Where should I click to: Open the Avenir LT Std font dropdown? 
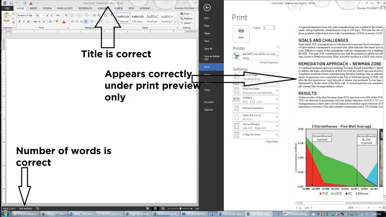26,15
